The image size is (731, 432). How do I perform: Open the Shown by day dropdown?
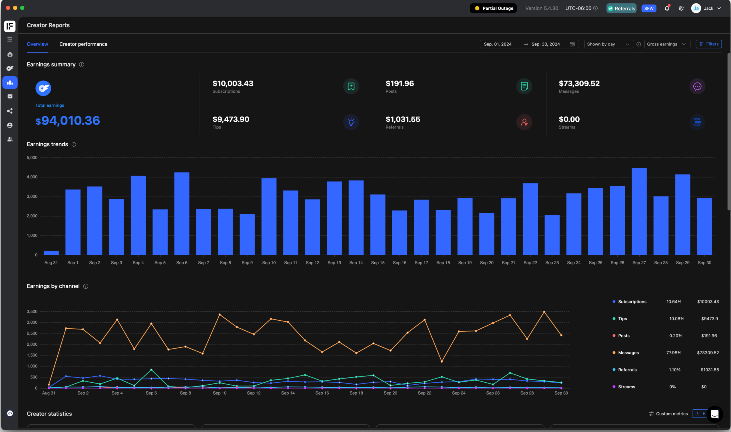coord(608,44)
